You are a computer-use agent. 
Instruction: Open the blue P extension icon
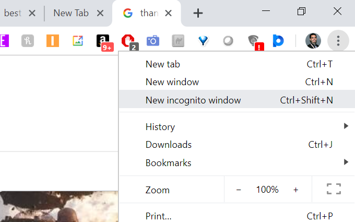tap(278, 41)
